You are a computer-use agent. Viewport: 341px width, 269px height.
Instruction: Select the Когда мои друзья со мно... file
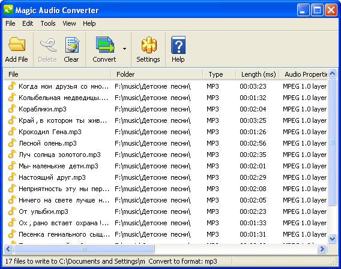coord(64,86)
